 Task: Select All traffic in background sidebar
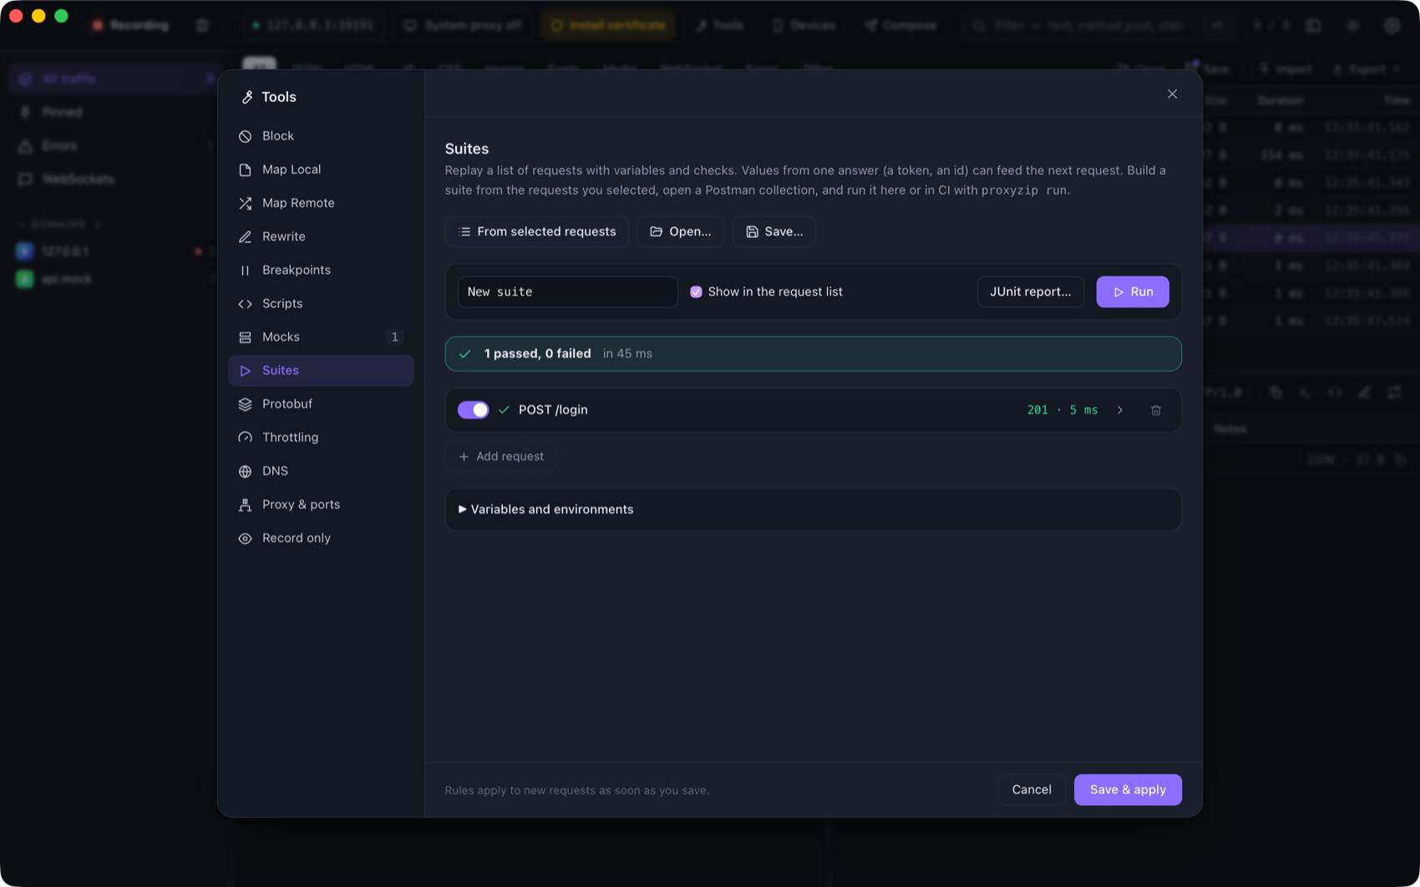(114, 79)
